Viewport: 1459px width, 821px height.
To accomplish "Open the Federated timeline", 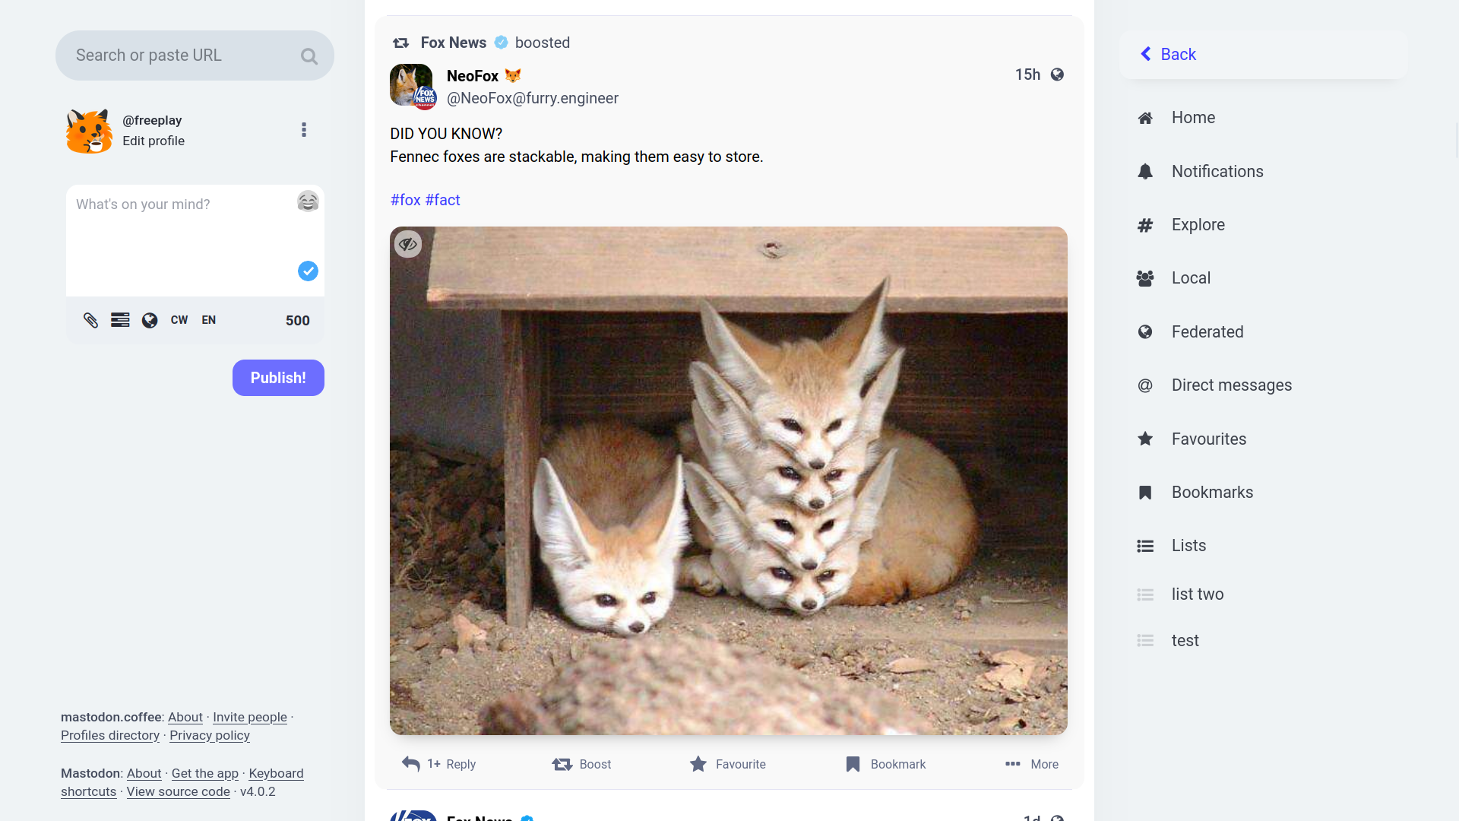I will [x=1207, y=332].
